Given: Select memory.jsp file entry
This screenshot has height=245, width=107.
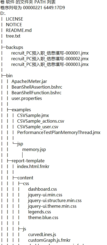Looking at the screenshot, I should (34, 150).
